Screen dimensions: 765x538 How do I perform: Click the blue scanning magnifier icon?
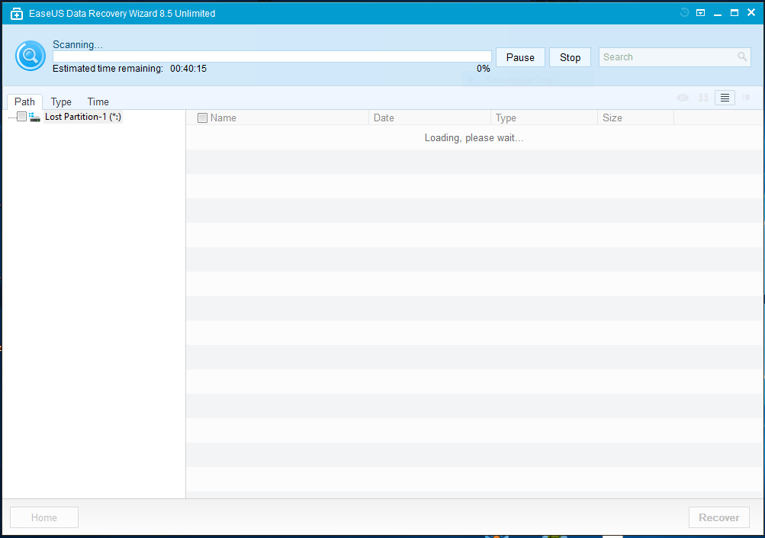[x=31, y=56]
